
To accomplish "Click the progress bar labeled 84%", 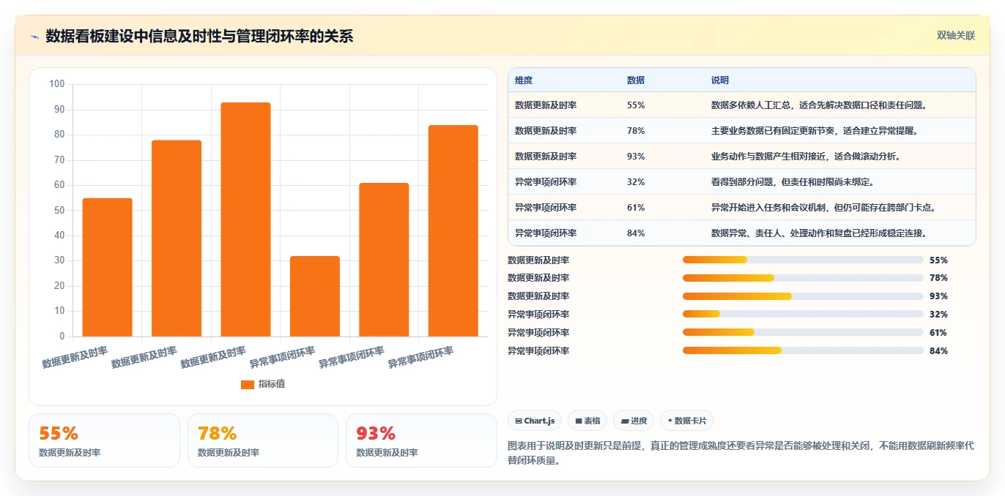I will [803, 350].
